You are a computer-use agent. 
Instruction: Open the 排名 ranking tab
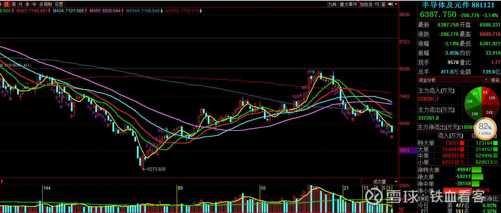point(495,80)
